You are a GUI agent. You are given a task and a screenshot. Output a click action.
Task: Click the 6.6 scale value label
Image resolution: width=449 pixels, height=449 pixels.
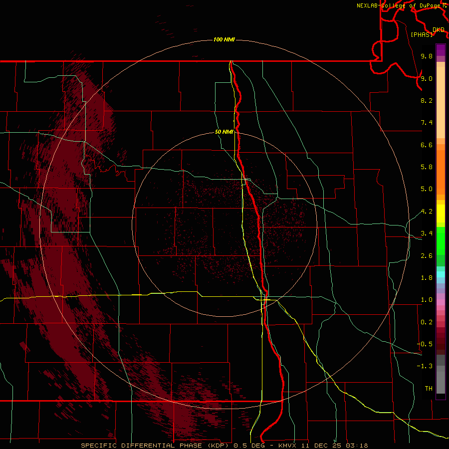click(x=427, y=145)
